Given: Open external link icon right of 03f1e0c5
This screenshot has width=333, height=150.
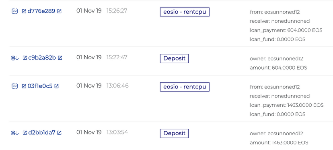Looking at the screenshot, I should [x=56, y=86].
